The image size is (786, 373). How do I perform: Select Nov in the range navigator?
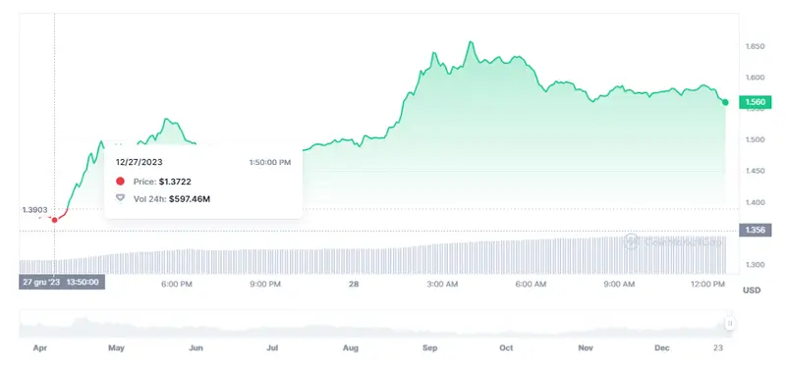coord(586,347)
